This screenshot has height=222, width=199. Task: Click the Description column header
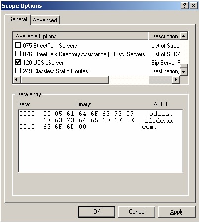164,36
